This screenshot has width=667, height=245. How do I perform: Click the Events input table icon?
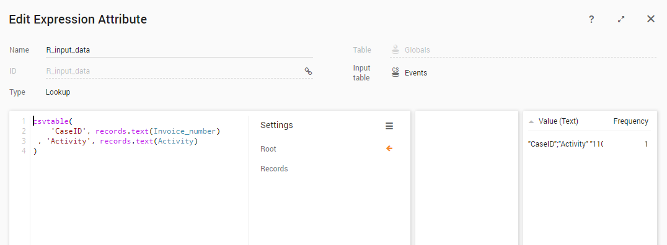(395, 72)
